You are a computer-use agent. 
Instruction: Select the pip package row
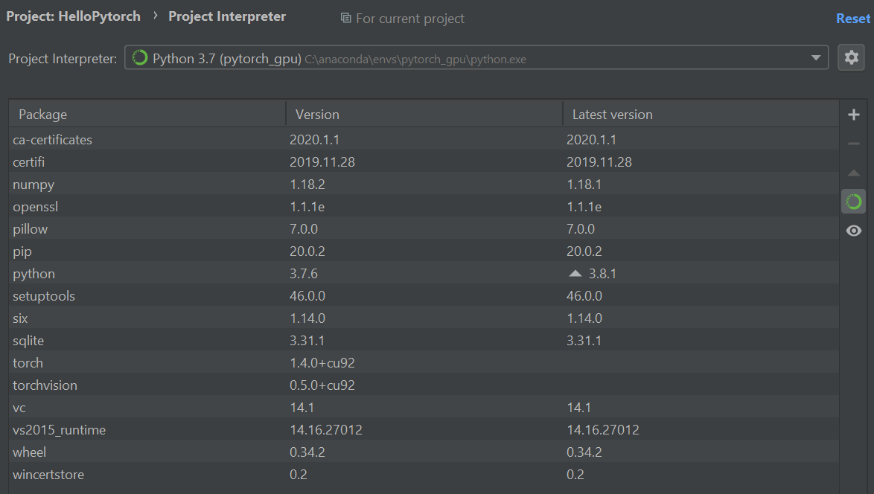point(424,251)
